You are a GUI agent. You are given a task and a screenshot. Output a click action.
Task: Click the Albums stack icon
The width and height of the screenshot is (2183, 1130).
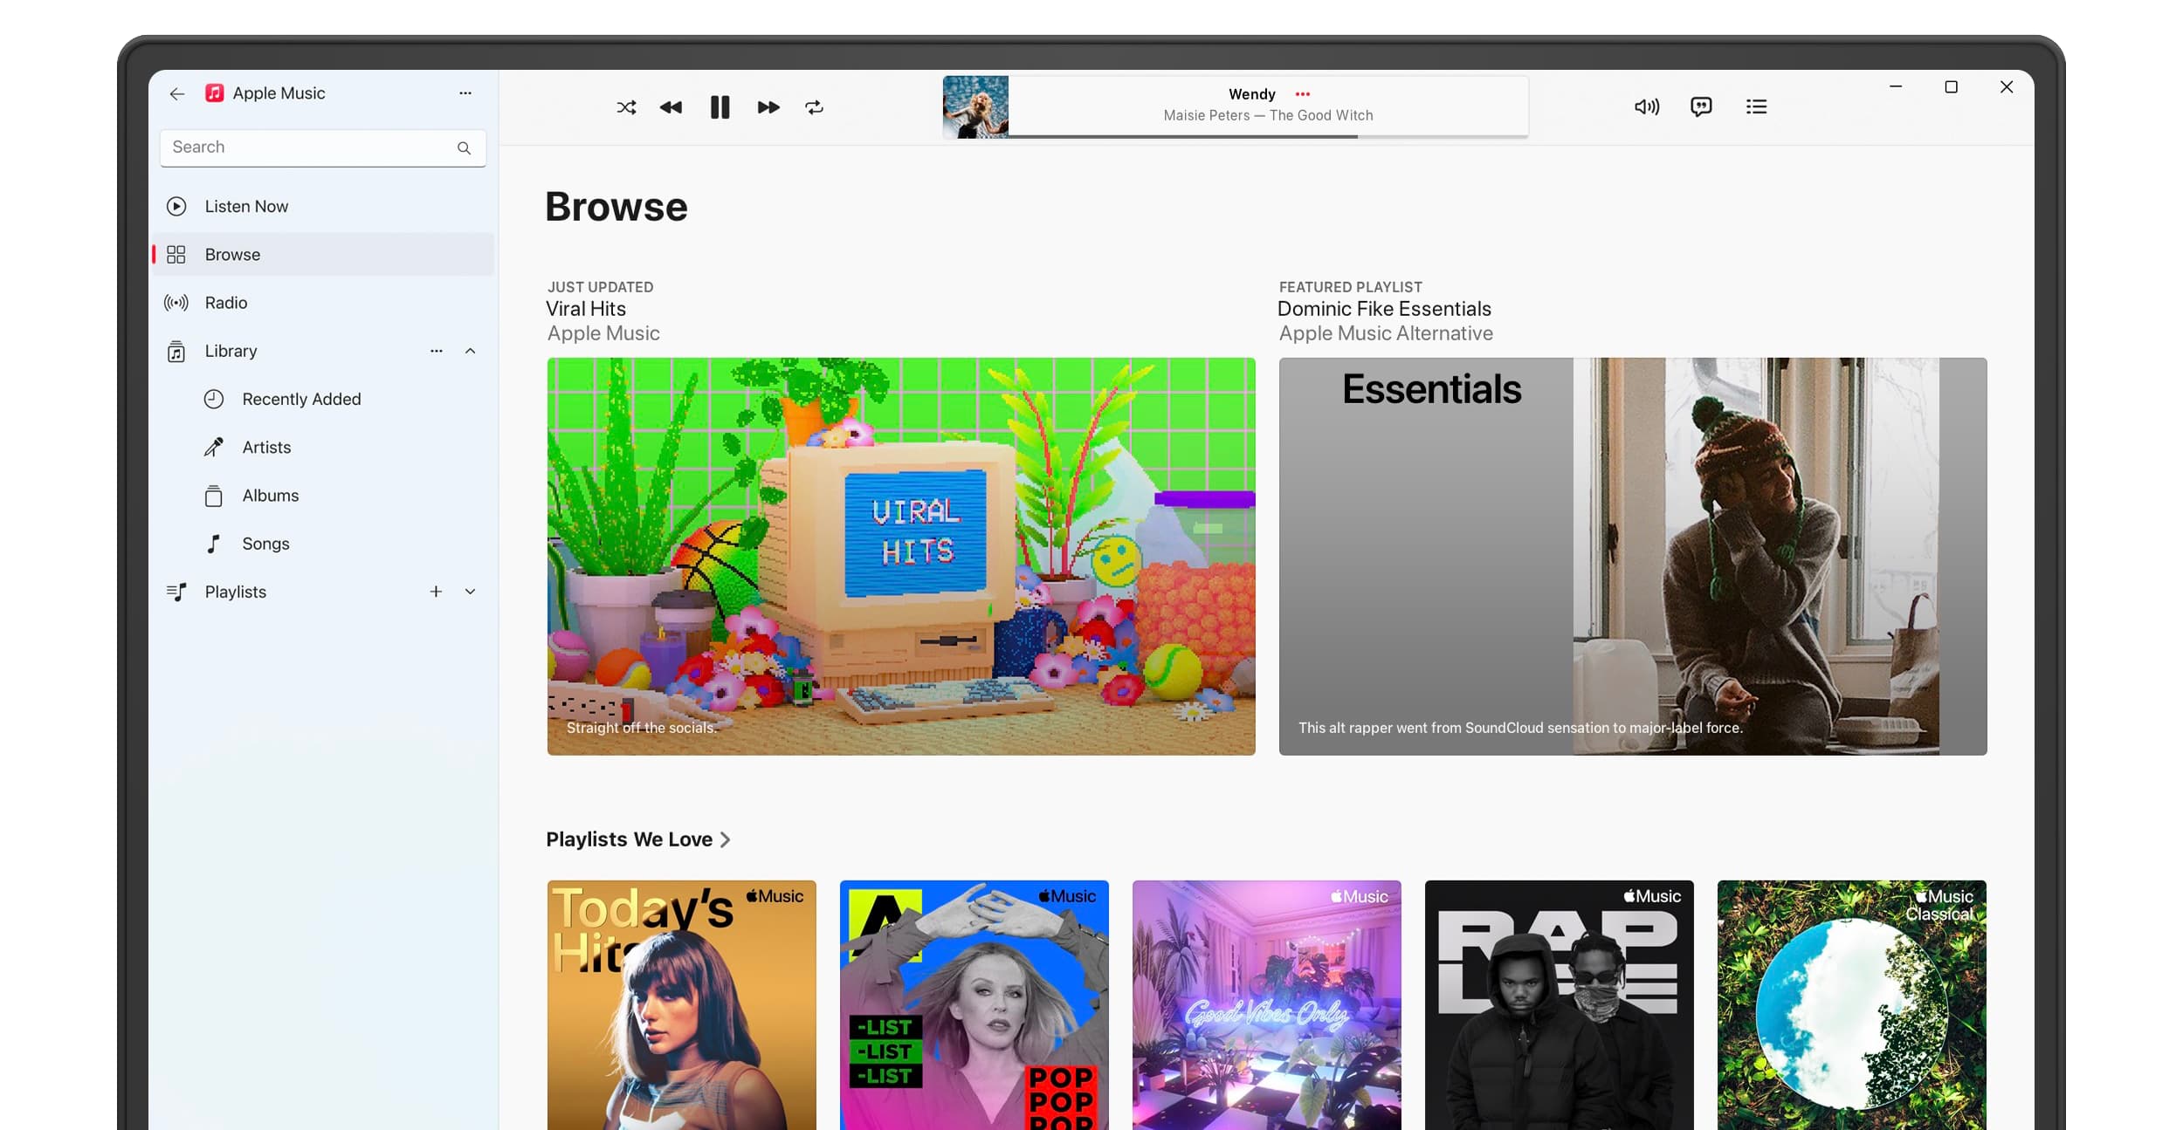tap(214, 496)
